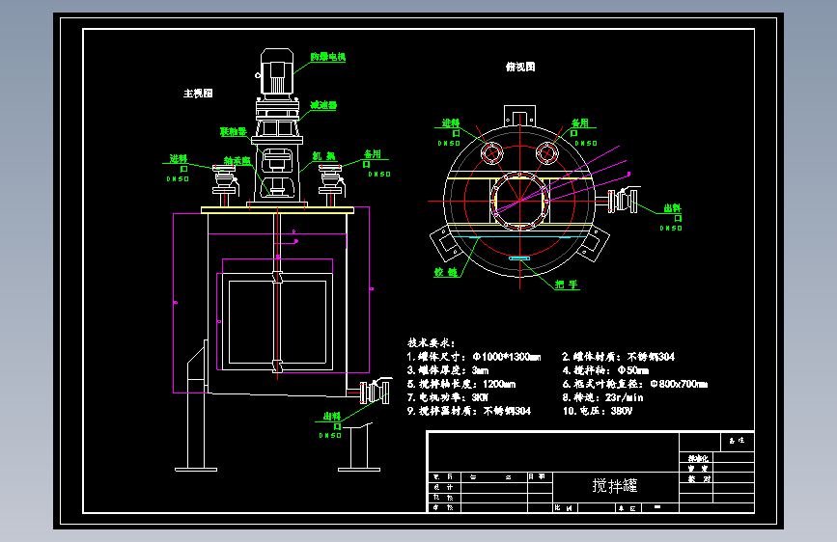
Task: Click the 标准化 cell in the title block
Action: [x=698, y=458]
